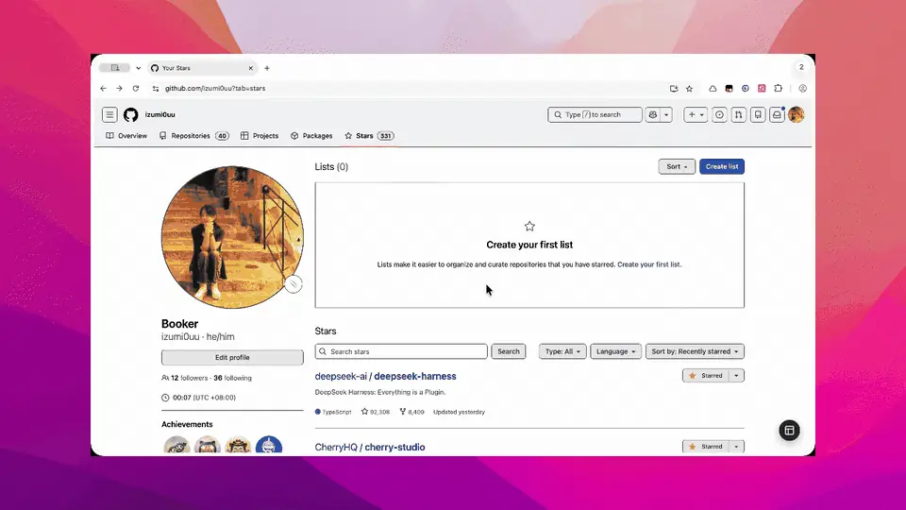
Task: Expand the Copilot options arrow in header
Action: click(666, 114)
